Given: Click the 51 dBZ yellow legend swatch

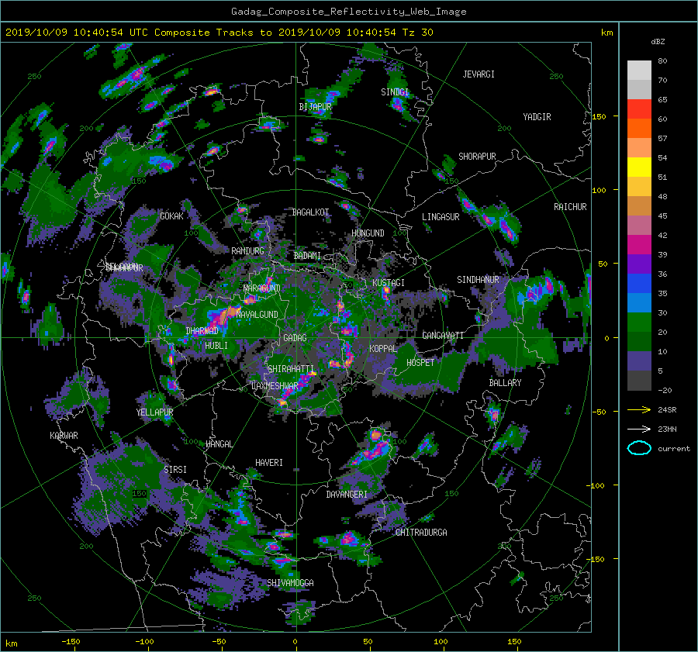Looking at the screenshot, I should coord(639,167).
